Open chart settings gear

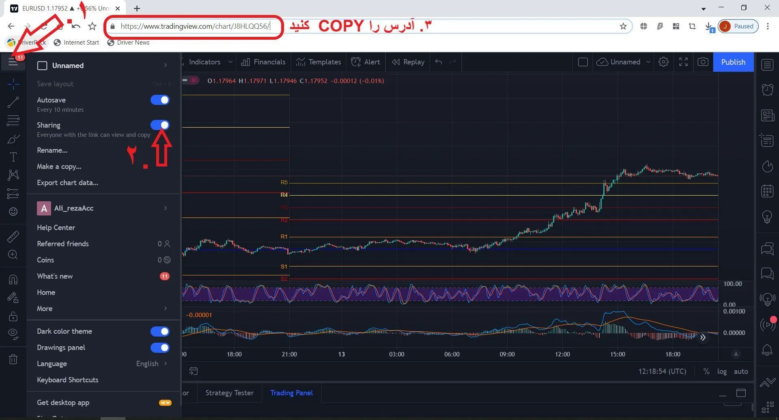664,62
